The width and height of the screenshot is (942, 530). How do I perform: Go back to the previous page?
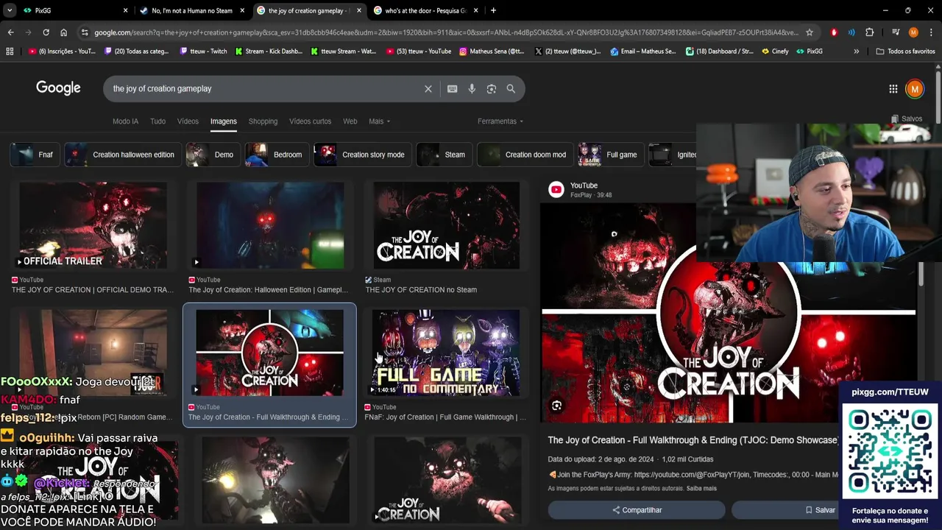tap(10, 32)
